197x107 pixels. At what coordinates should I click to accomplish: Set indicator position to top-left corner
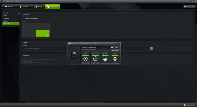(x=29, y=27)
